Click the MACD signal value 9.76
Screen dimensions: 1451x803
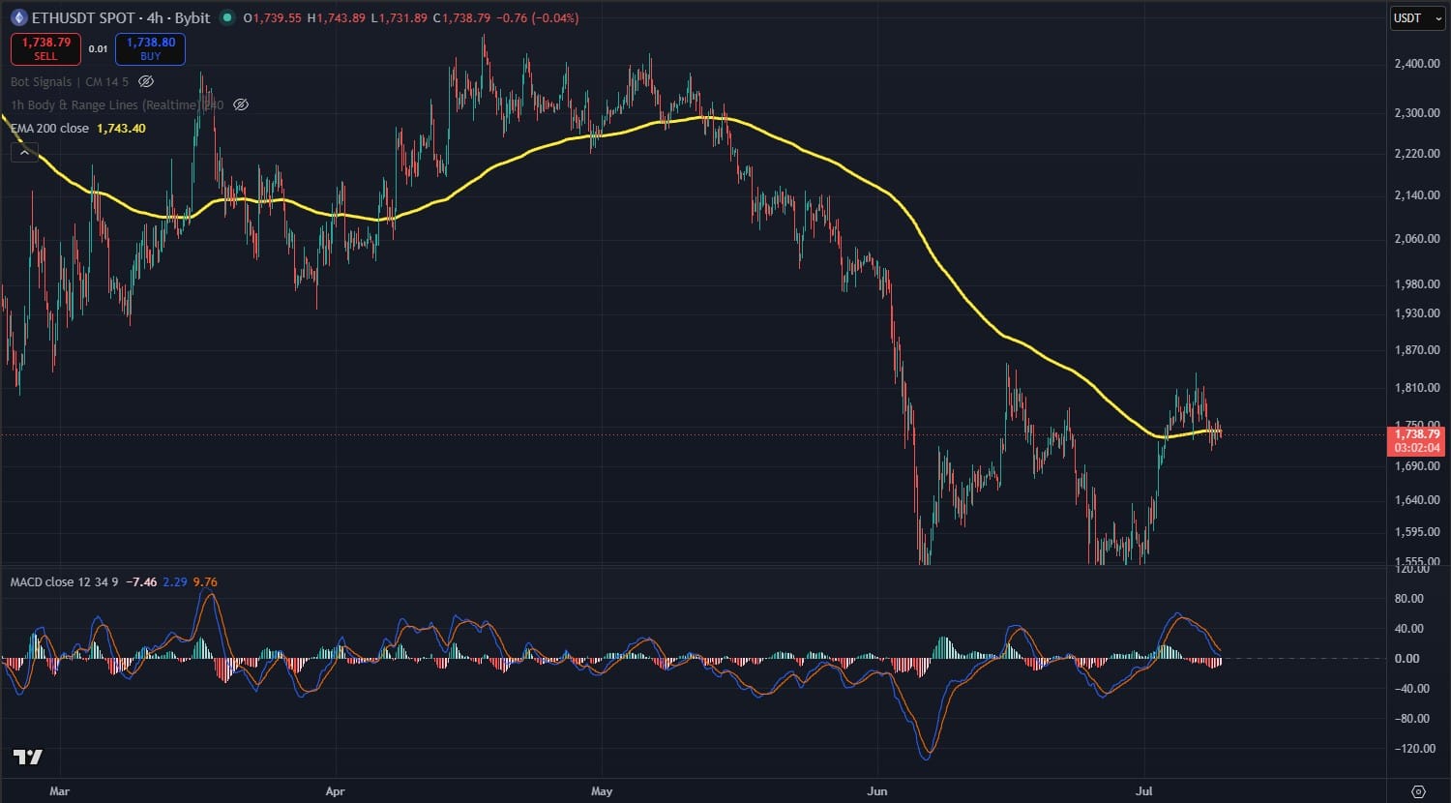pyautogui.click(x=205, y=581)
